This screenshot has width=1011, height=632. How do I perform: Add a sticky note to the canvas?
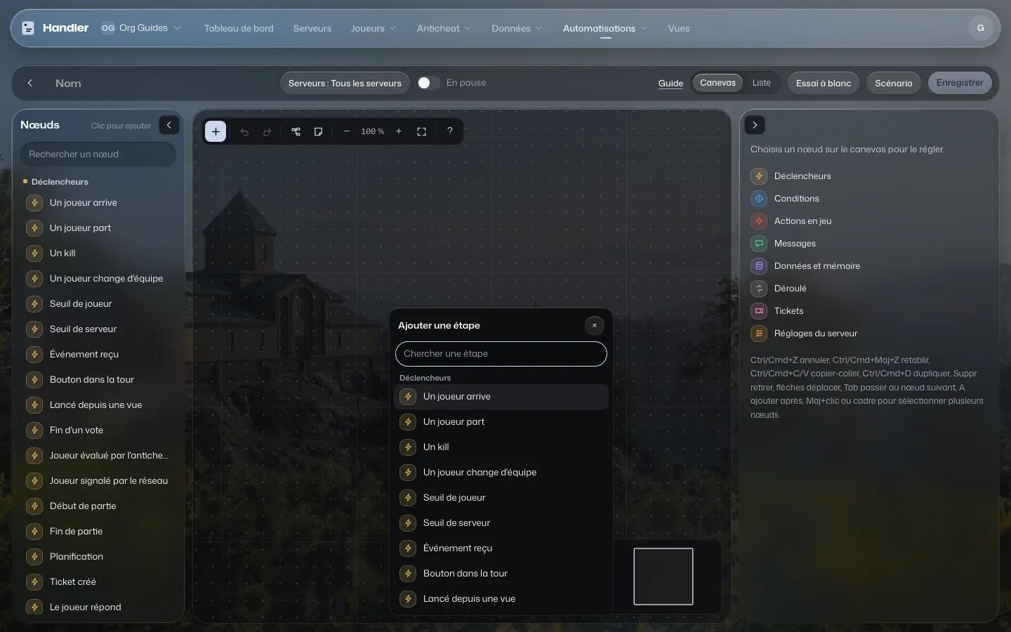tap(319, 131)
